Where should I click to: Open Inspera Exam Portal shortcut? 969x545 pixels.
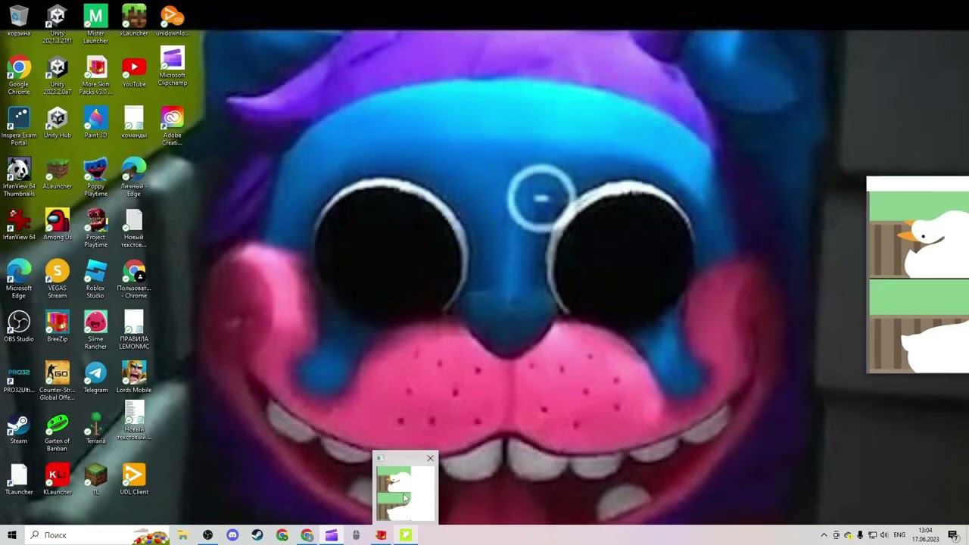pos(19,126)
